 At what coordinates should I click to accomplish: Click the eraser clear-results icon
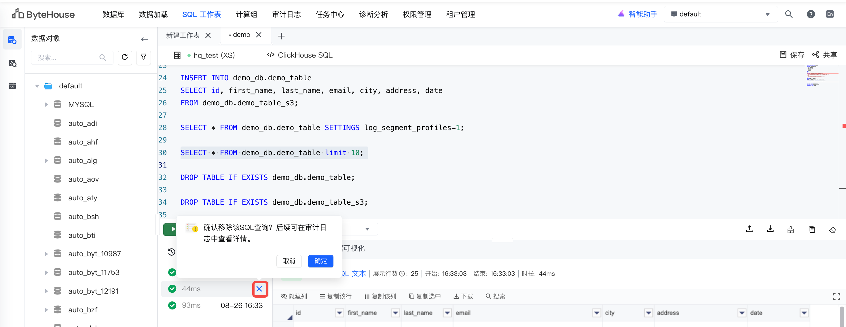click(x=832, y=229)
